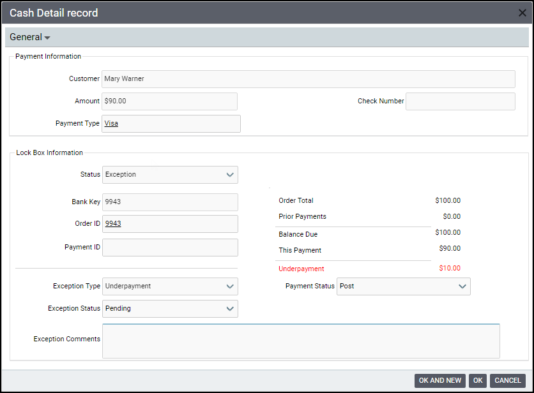This screenshot has width=534, height=393.
Task: Click the red Underpayment label in the summary
Action: click(x=301, y=269)
